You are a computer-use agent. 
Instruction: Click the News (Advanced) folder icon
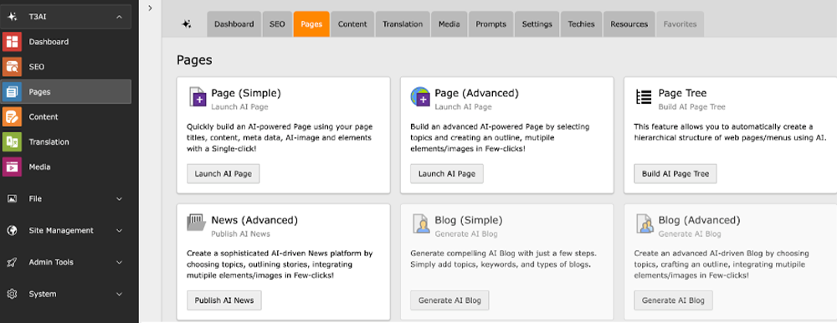coord(197,222)
